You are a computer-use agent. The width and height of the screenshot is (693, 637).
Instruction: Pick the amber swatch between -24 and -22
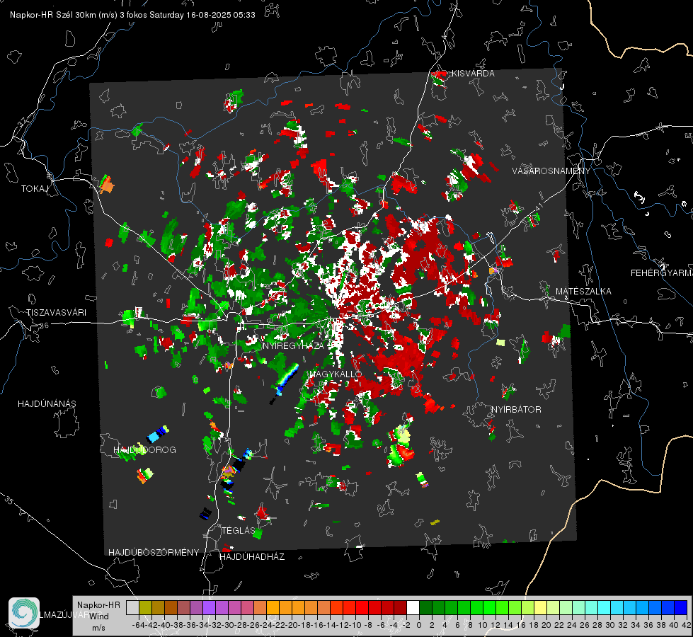pyautogui.click(x=273, y=607)
